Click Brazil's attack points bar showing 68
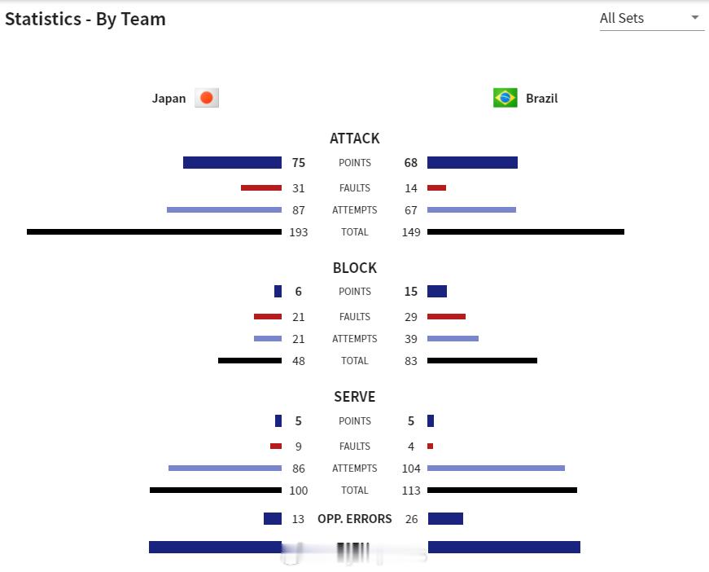Viewport: 709px width, 572px height. pyautogui.click(x=472, y=162)
